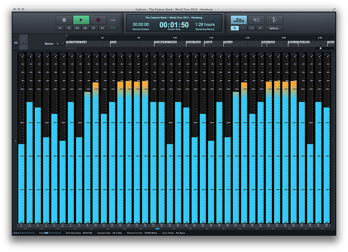Toggle stereo link for channels 1-2
The width and height of the screenshot is (348, 252).
tap(25, 229)
